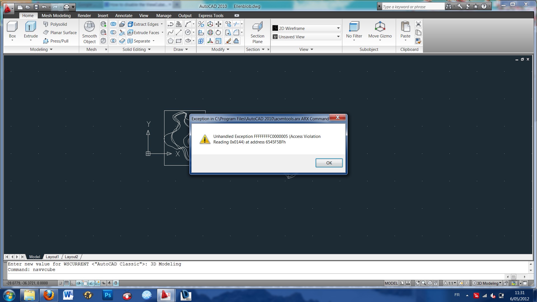Expand the Solid Editing panel
The width and height of the screenshot is (537, 302).
click(x=136, y=49)
